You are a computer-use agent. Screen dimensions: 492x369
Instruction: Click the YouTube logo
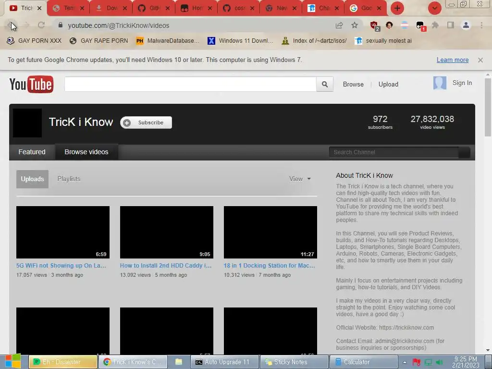coord(31,84)
